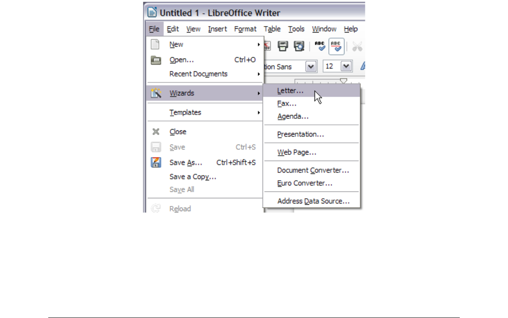Choose Open... from File menu

(205, 60)
